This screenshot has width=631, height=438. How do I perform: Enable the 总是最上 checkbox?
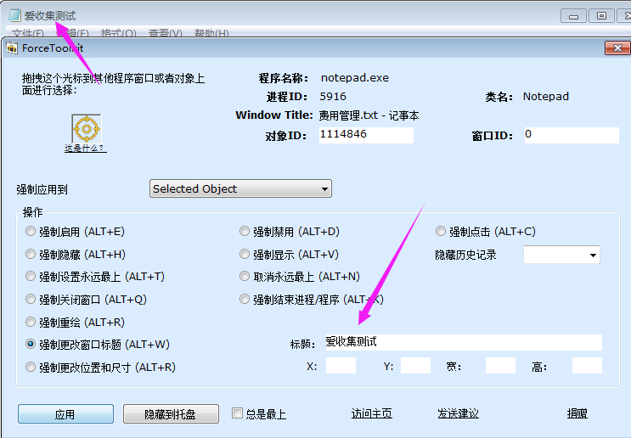238,414
